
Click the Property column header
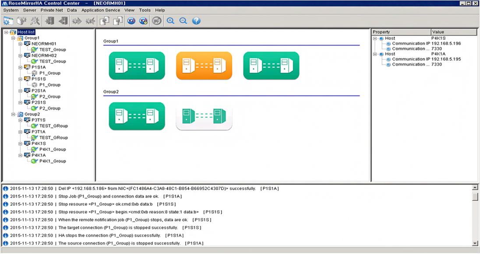pos(401,32)
